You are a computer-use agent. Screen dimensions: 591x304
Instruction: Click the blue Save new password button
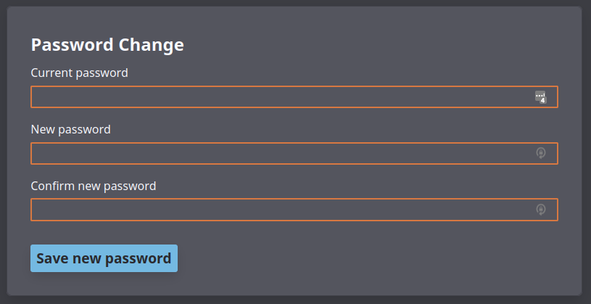104,258
